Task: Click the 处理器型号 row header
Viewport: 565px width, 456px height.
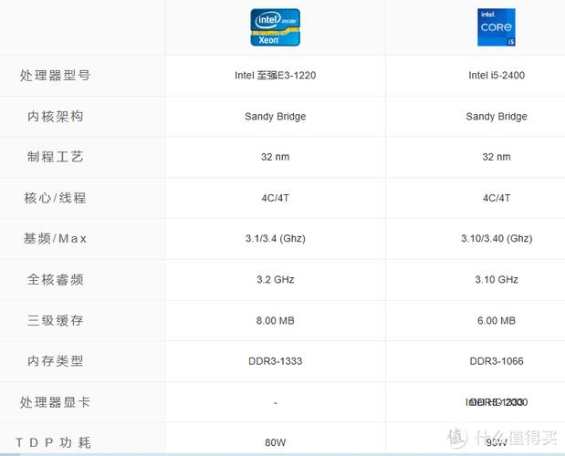Action: click(55, 76)
